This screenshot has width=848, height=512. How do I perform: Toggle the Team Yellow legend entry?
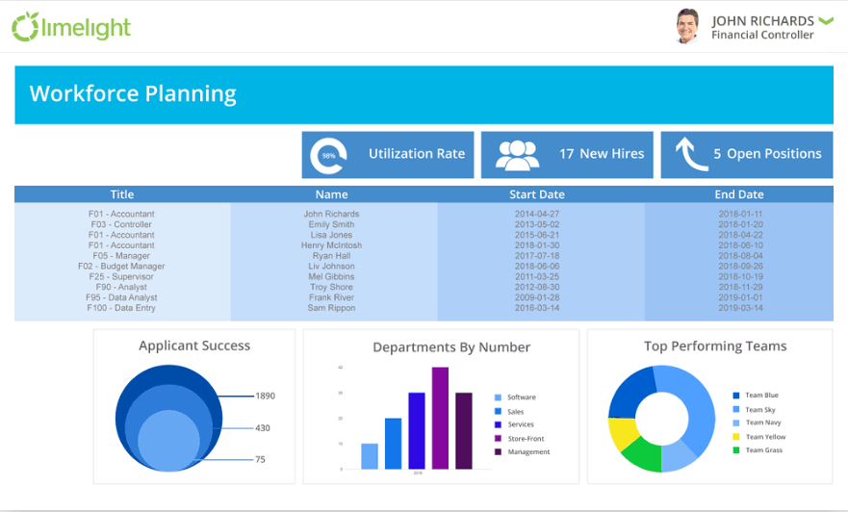click(759, 437)
